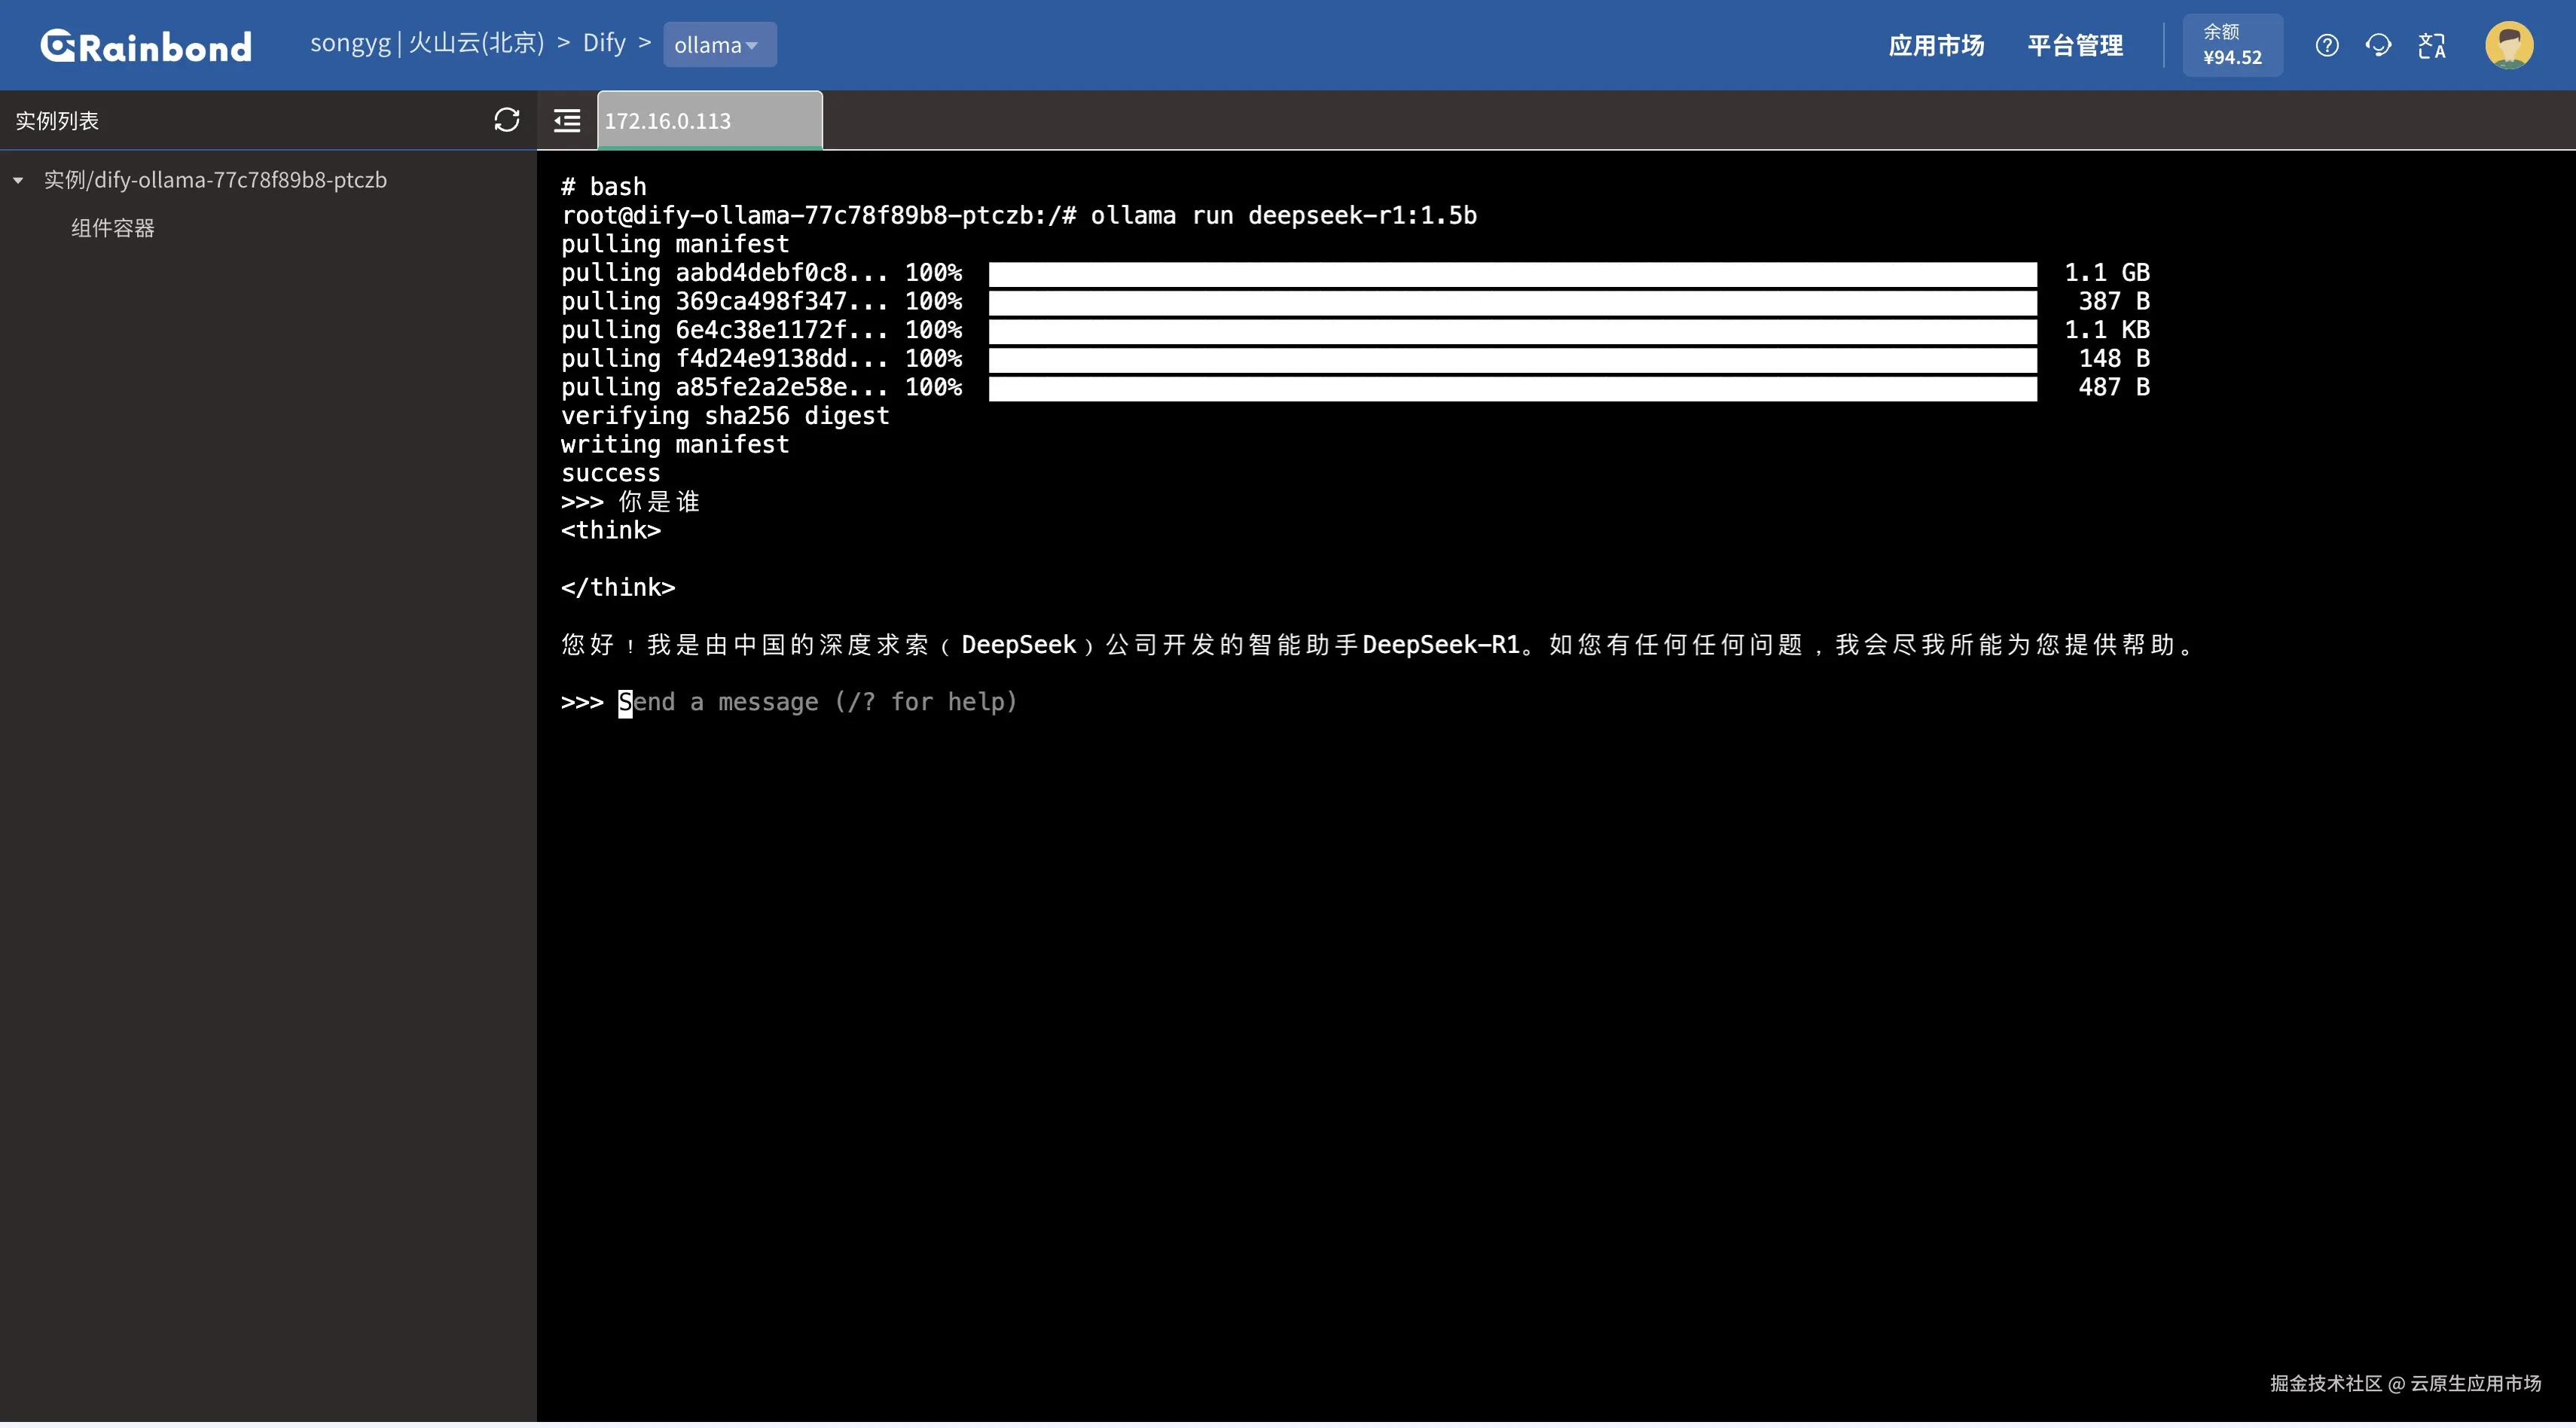Image resolution: width=2576 pixels, height=1428 pixels.
Task: Click the aabd4debf0c8 download progress bar
Action: 1512,274
